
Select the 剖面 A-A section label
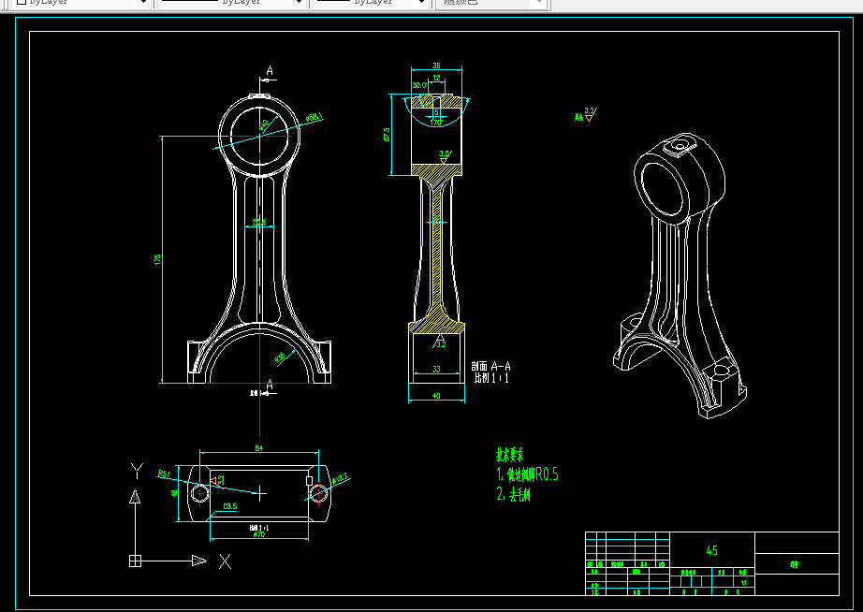coord(491,366)
